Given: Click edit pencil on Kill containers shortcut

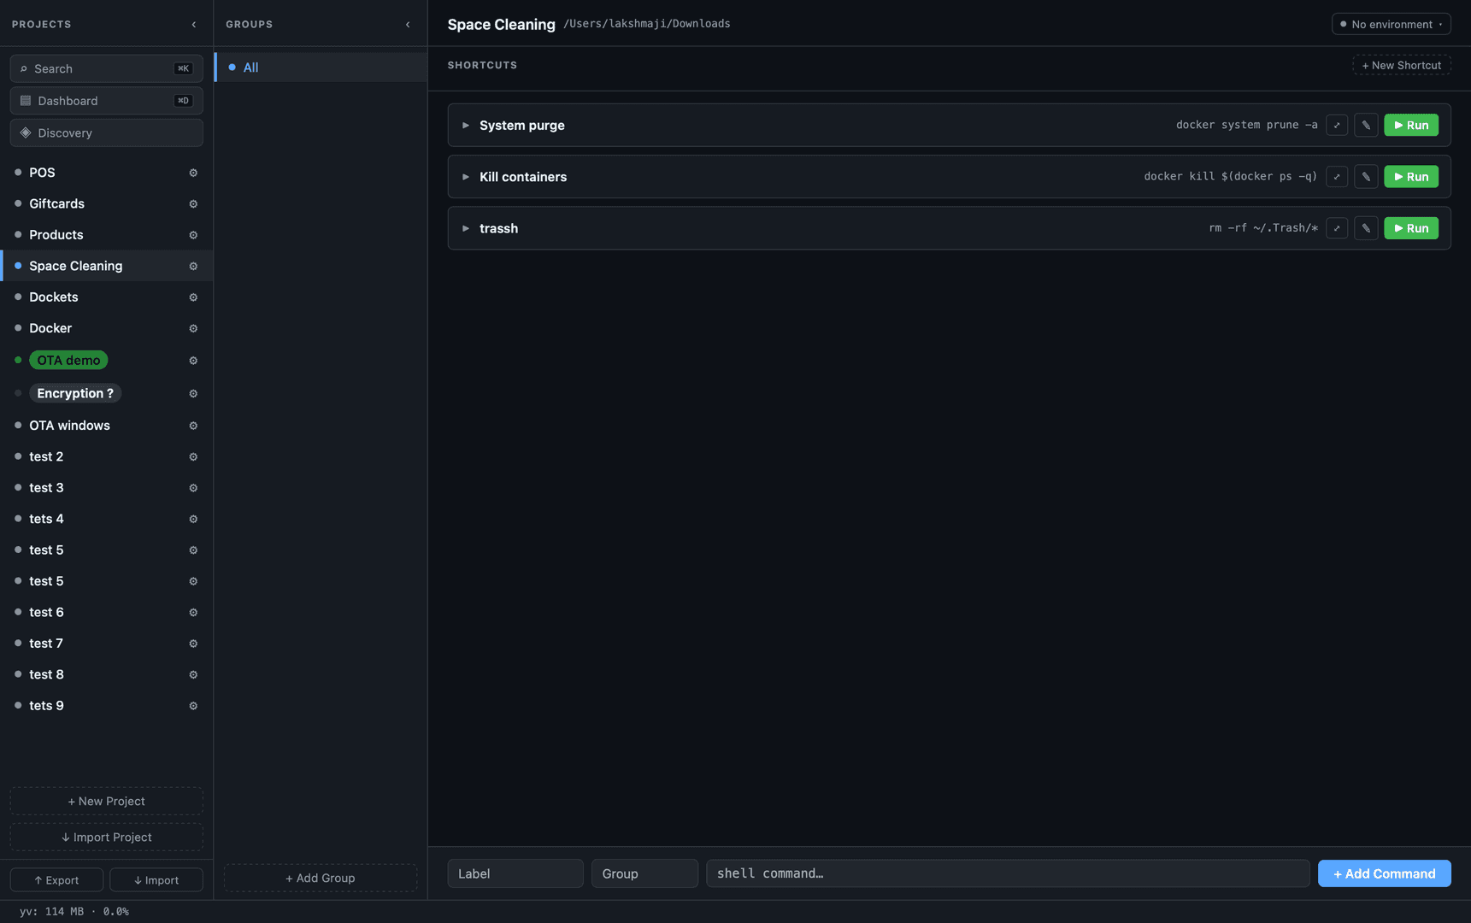Looking at the screenshot, I should [1366, 177].
